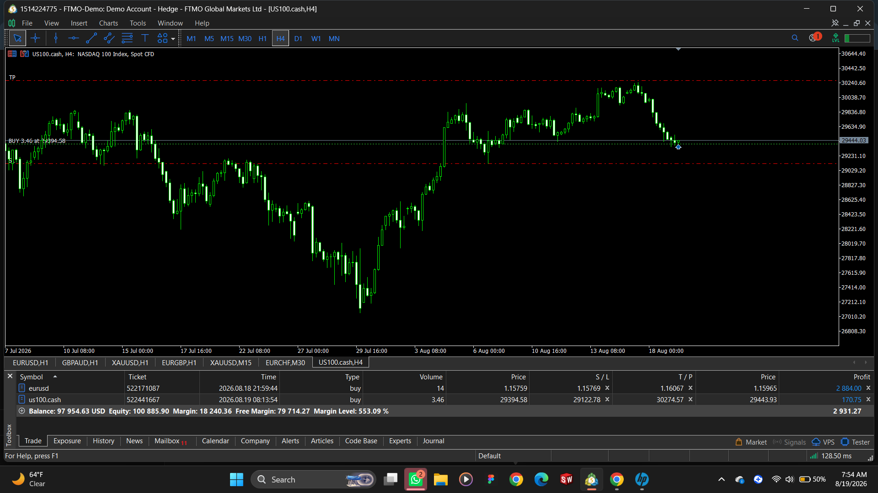
Task: Pick the horizontal line drawing tool
Action: (74, 38)
